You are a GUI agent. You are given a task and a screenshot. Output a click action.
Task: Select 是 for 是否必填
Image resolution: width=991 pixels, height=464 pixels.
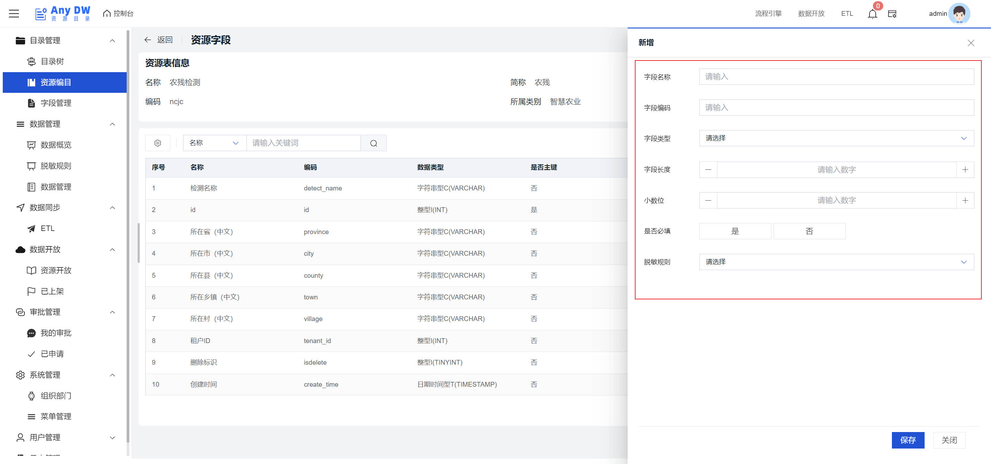735,231
